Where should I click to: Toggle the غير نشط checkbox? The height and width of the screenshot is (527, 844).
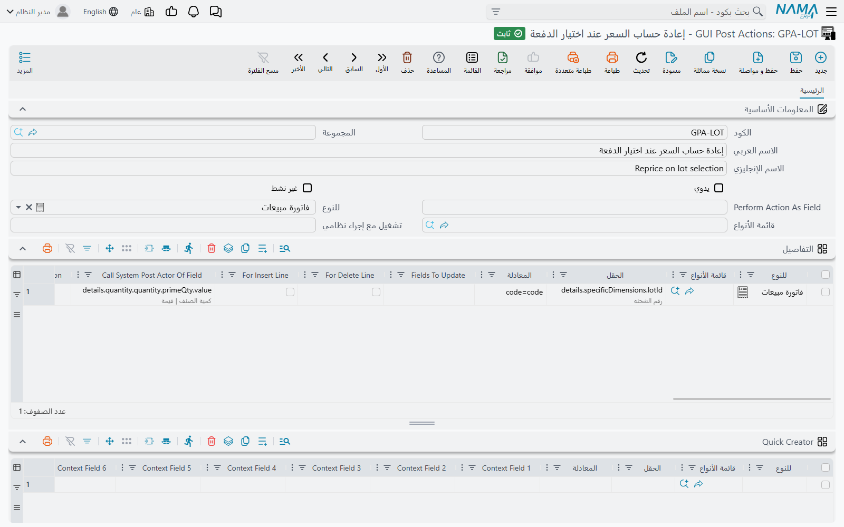308,188
